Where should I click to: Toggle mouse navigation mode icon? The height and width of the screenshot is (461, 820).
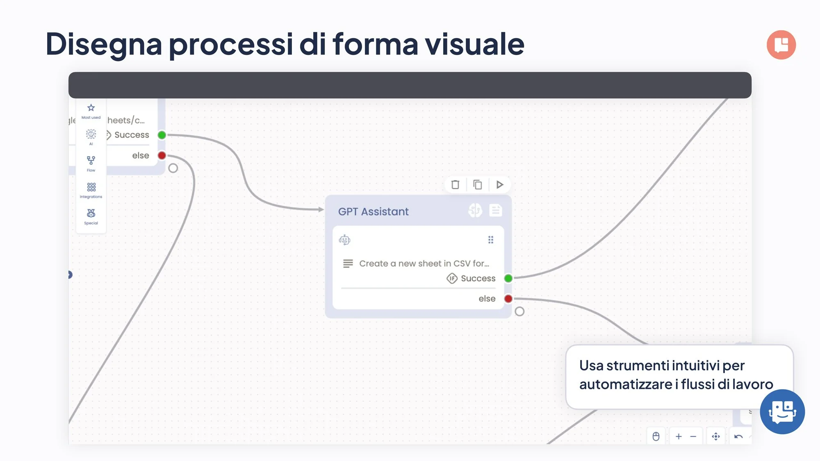(x=656, y=436)
